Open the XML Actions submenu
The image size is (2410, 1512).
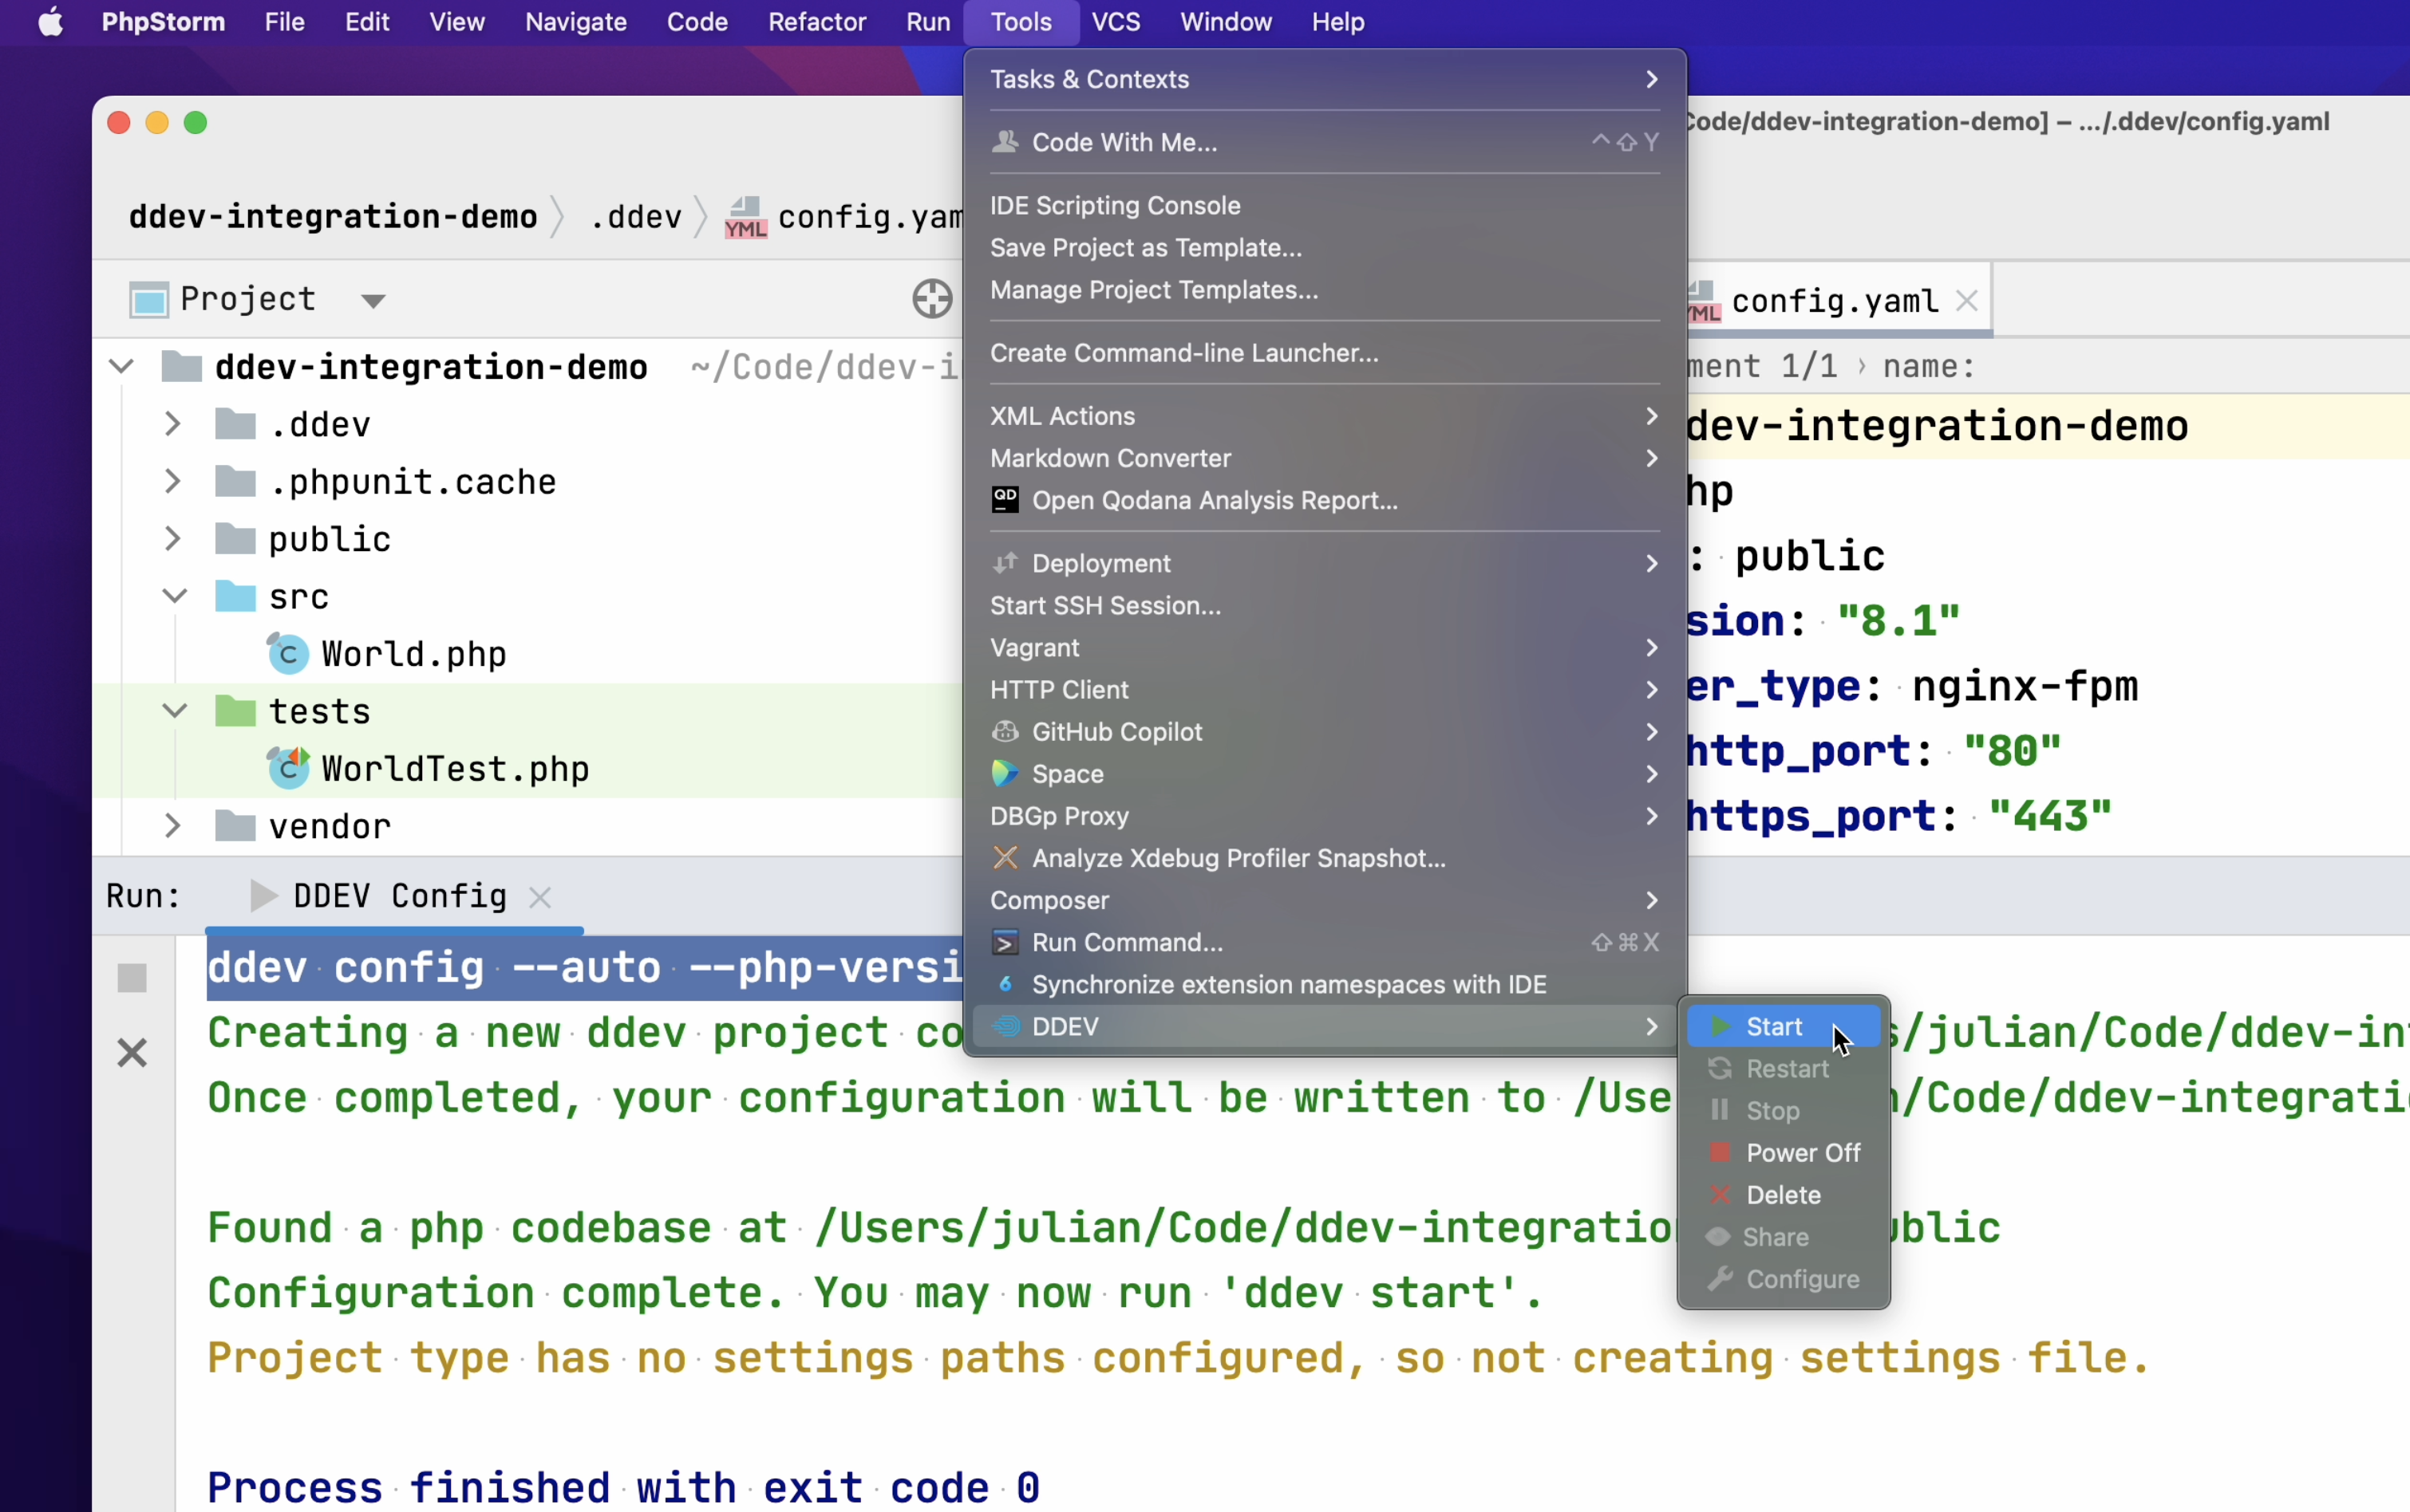1325,416
